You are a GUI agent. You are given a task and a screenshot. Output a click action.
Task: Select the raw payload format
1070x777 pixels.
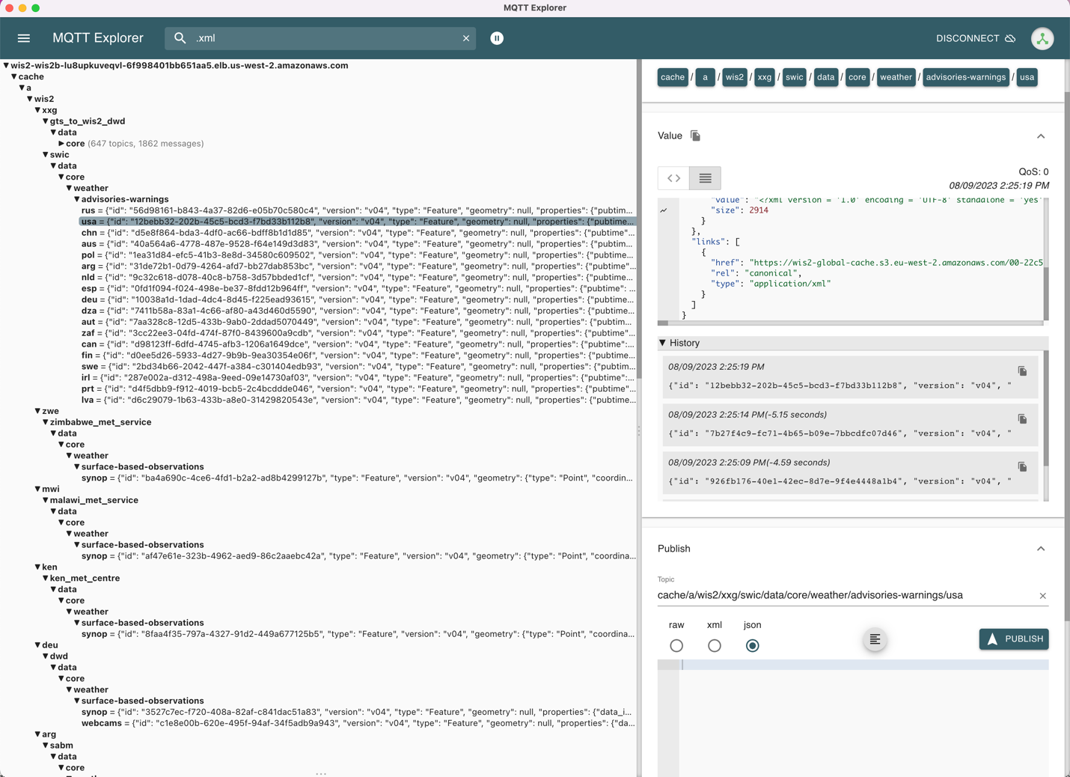pos(676,645)
